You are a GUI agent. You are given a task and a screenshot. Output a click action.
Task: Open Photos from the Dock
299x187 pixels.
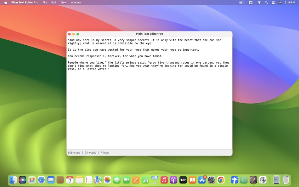(x=108, y=180)
